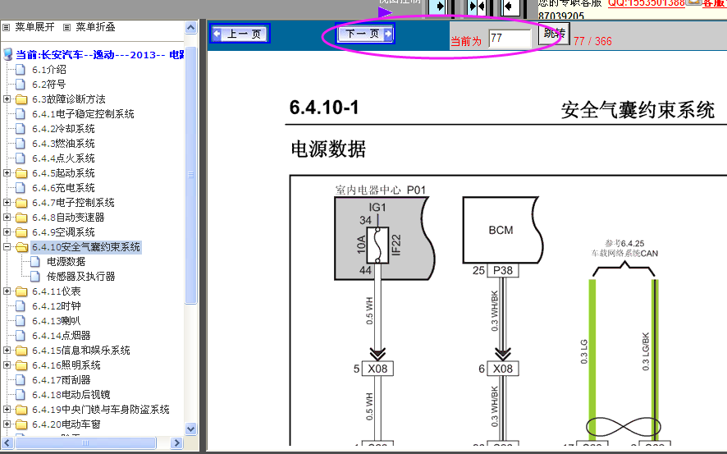Open 6.4.3燃油系统 page

click(x=63, y=144)
